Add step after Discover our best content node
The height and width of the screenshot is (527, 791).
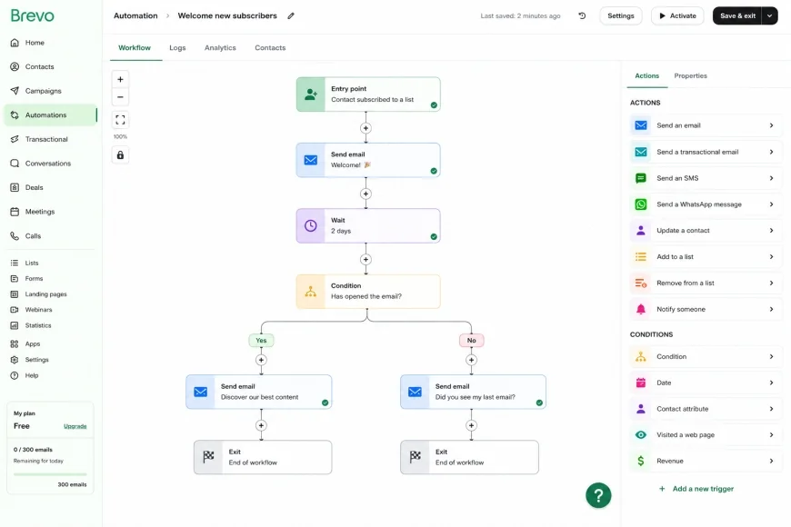pyautogui.click(x=261, y=425)
